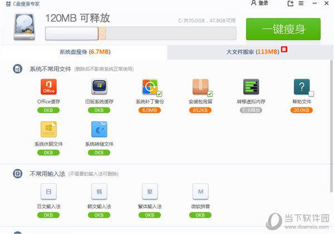Click the 0KB badge under 系统转储文件
The width and height of the screenshot is (334, 234).
point(99,153)
